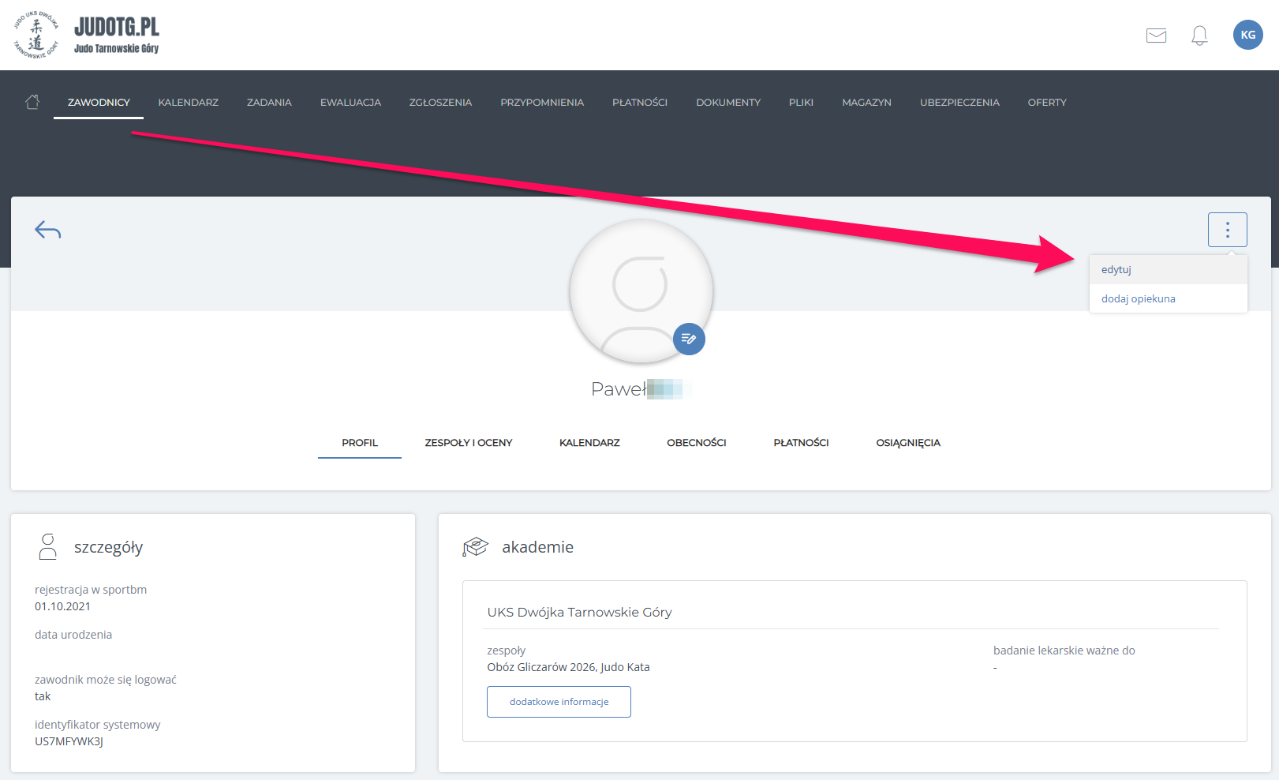Open notifications bell icon
Screen dimensions: 1279x780
[x=1199, y=36]
